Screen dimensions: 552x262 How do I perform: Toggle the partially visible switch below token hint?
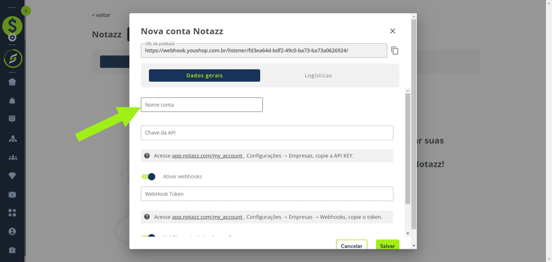point(148,236)
